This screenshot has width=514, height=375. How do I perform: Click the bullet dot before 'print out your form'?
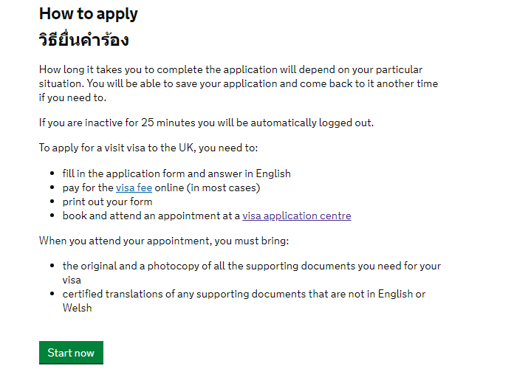52,202
